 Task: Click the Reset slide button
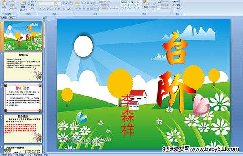click(32, 5)
